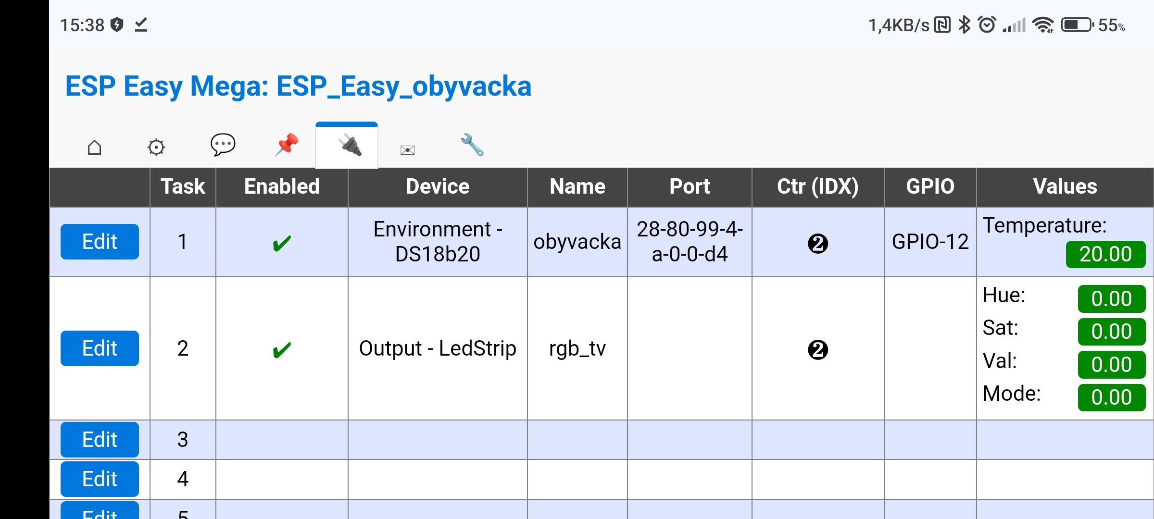The width and height of the screenshot is (1154, 519).
Task: Edit task 1 DS18b20 device
Action: tap(100, 242)
